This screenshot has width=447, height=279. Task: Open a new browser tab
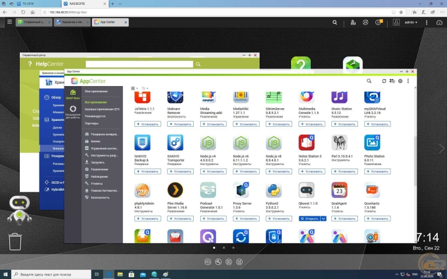click(112, 3)
